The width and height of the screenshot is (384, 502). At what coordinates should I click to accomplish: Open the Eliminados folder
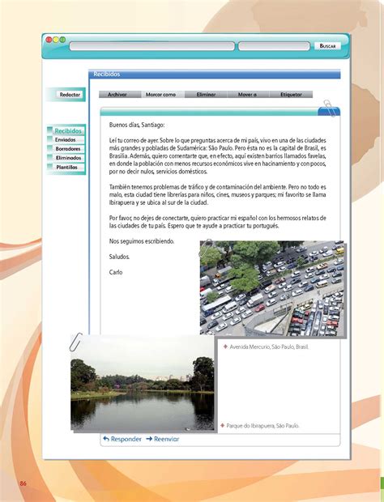click(x=68, y=158)
